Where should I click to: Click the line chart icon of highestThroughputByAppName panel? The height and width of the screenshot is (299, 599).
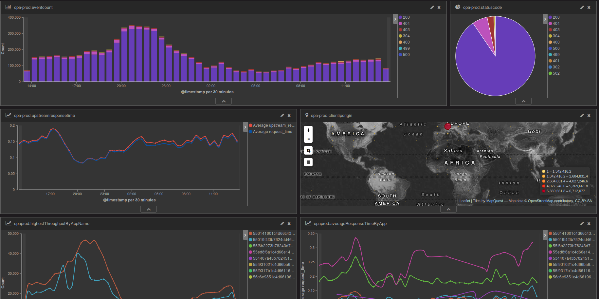tap(9, 223)
